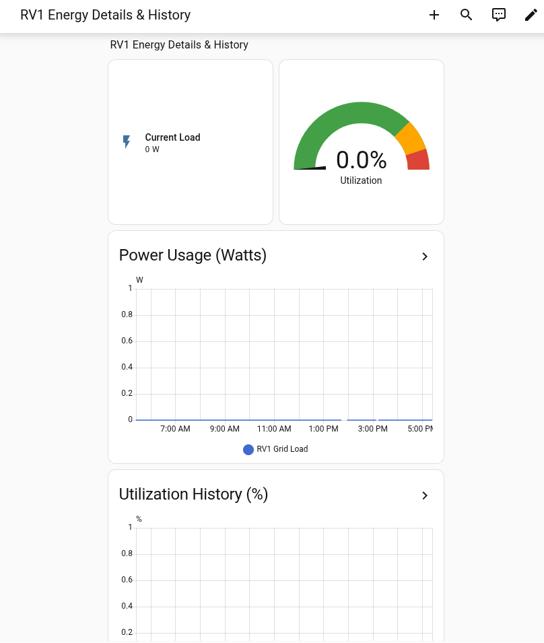Image resolution: width=544 pixels, height=643 pixels.
Task: Click the gauge needle on Utilization card
Action: (x=311, y=168)
